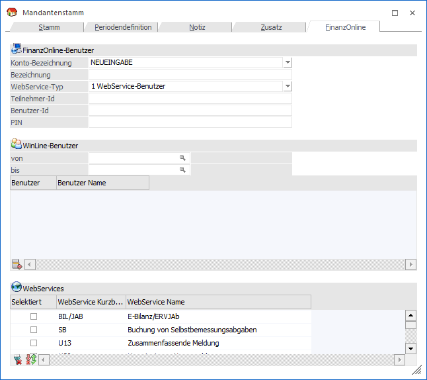Click the Mandantenstamm house icon in the title bar
The height and width of the screenshot is (380, 427).
pyautogui.click(x=11, y=13)
